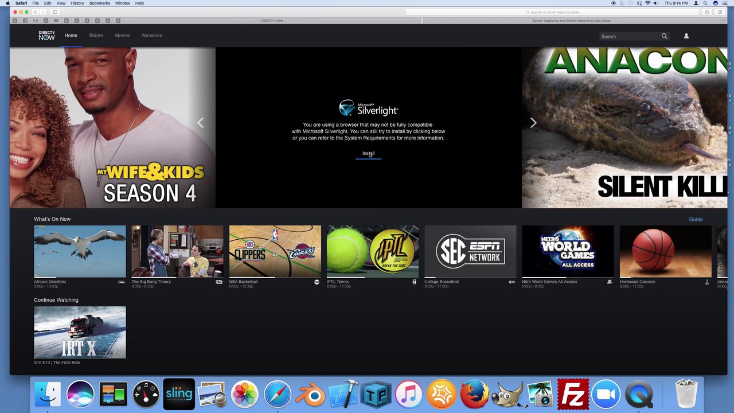
Task: Open the Edit menu
Action: tap(48, 3)
